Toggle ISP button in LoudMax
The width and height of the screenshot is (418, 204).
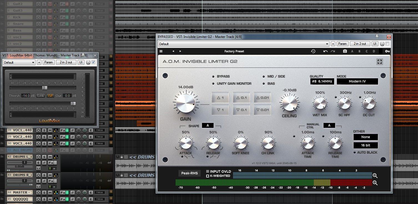pyautogui.click(x=50, y=96)
